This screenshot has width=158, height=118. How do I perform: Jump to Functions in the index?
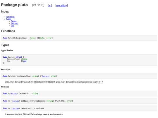point(10,17)
